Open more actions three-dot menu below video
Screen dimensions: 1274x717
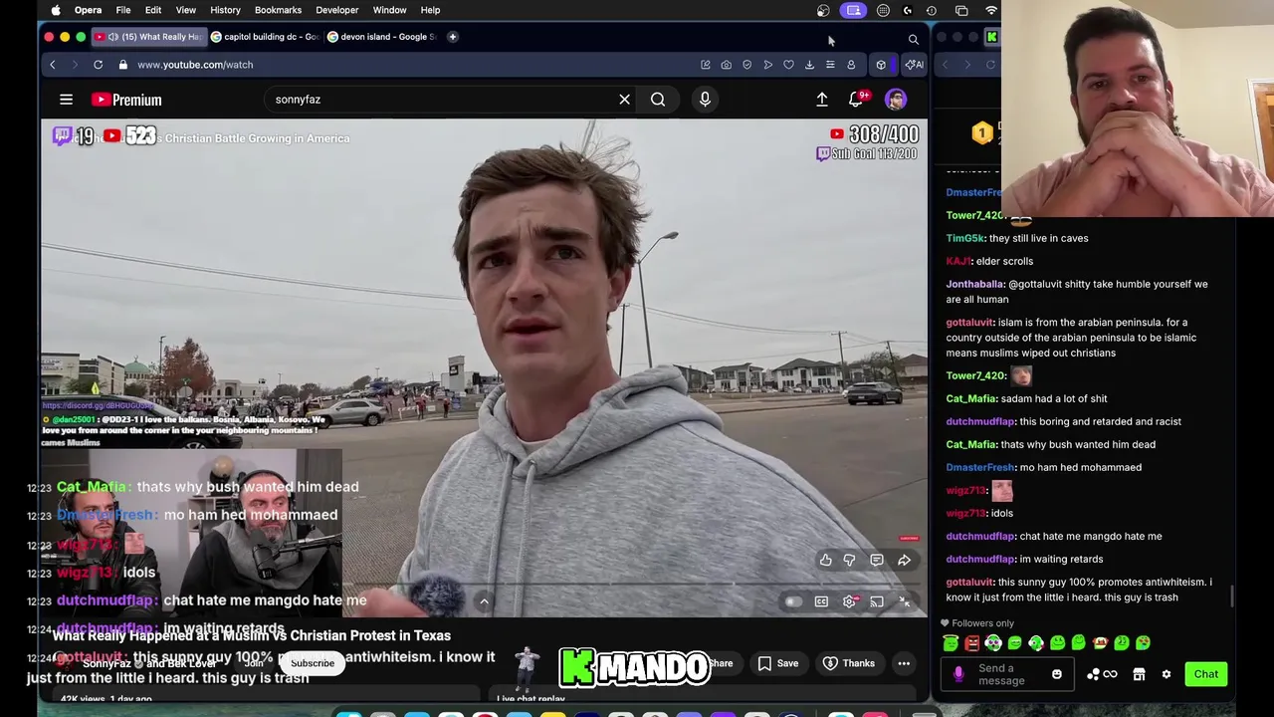(904, 663)
